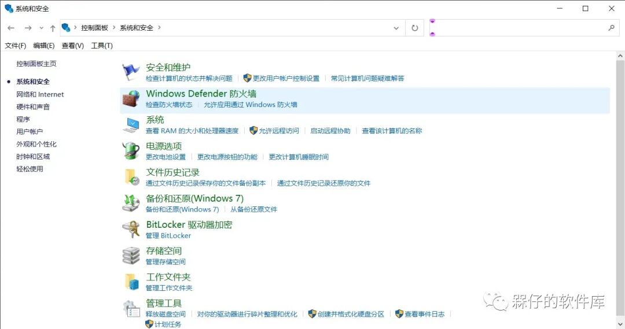Click the 工作文件夹 folder icon
625x329 pixels.
click(x=131, y=282)
